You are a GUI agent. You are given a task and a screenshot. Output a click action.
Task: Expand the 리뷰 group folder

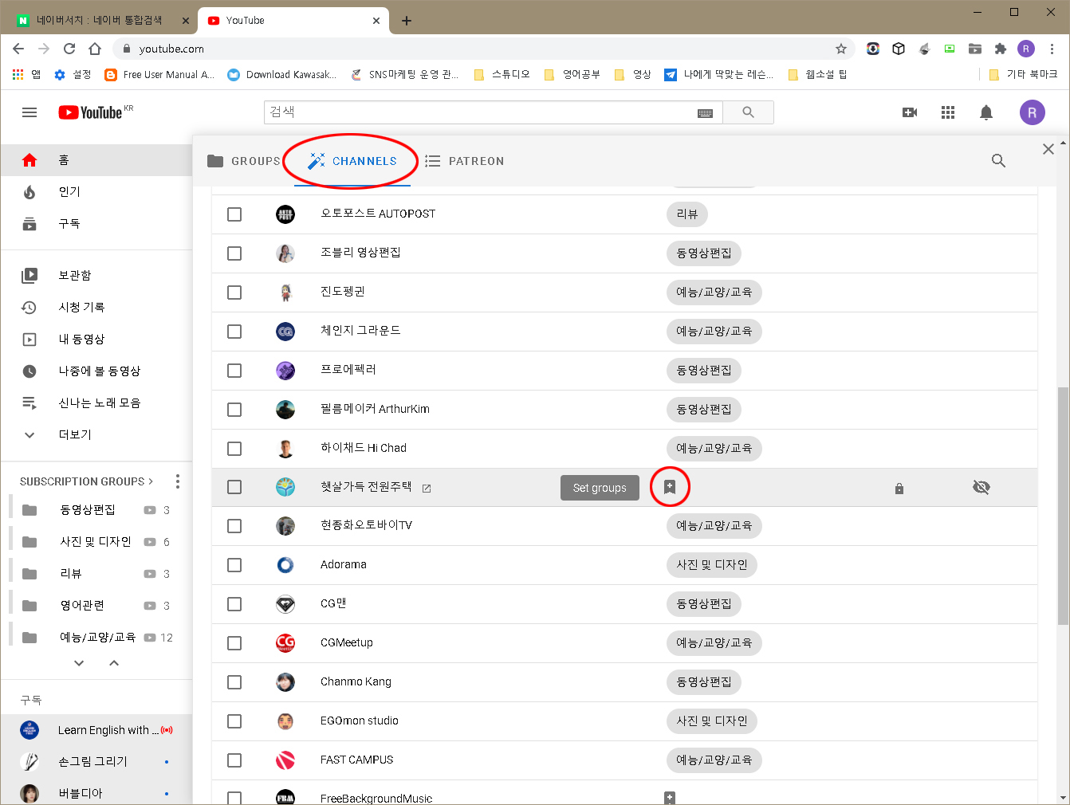point(30,574)
